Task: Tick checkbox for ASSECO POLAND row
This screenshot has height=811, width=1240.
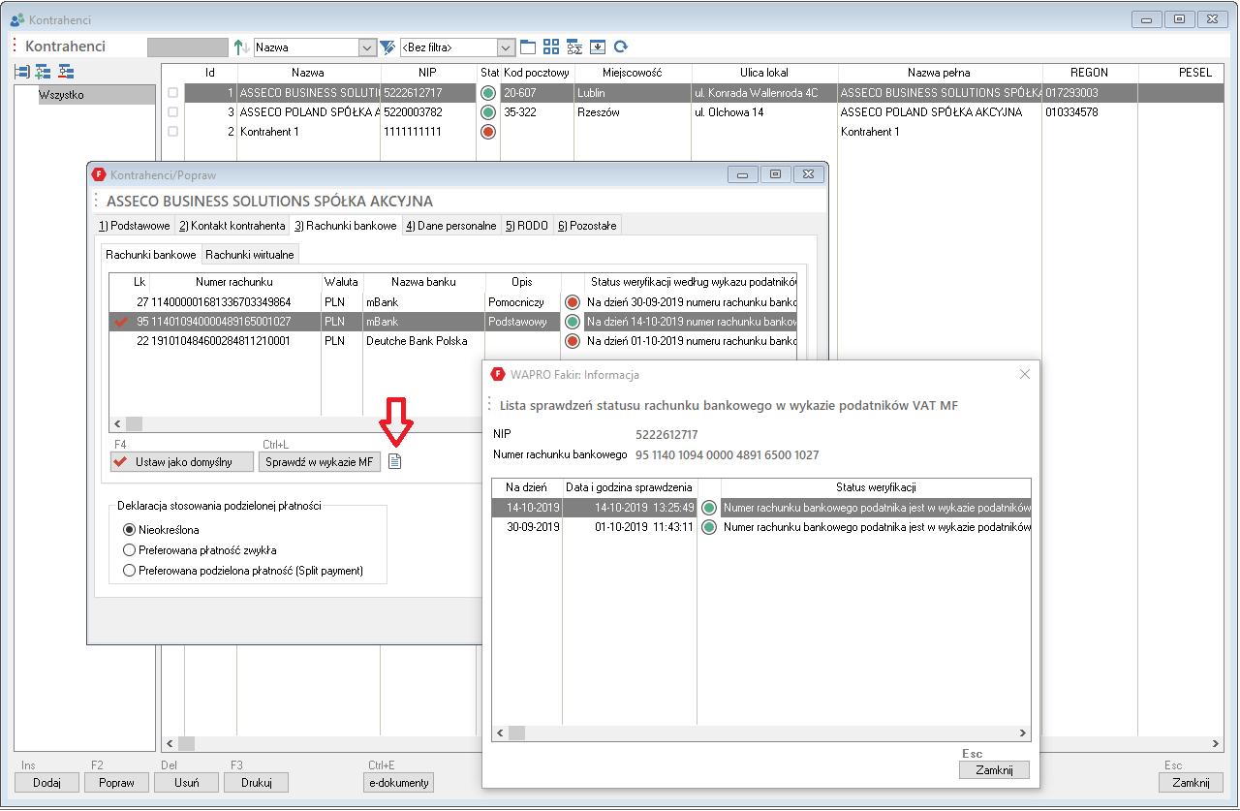Action: tap(172, 112)
